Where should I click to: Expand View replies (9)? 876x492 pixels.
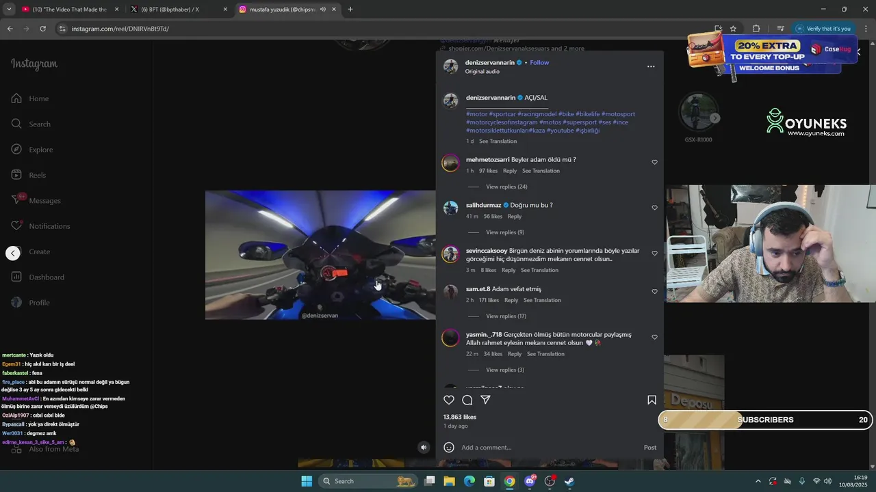pyautogui.click(x=505, y=232)
